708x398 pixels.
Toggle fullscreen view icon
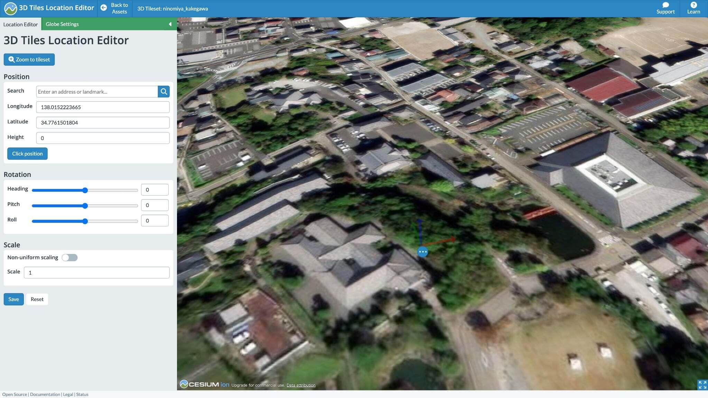pyautogui.click(x=702, y=385)
